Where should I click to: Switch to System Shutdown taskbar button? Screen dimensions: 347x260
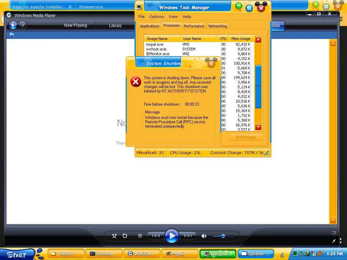(x=256, y=254)
